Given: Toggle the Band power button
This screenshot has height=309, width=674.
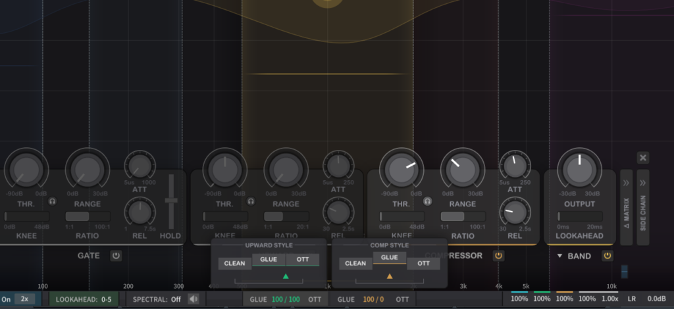Looking at the screenshot, I should (x=607, y=256).
